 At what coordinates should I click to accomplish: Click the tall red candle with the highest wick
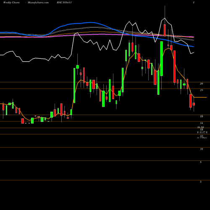[165, 30]
